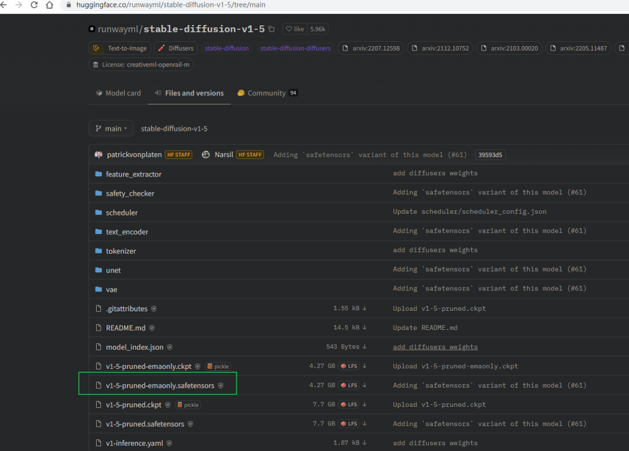
Task: Download v1-5-pruned-emaonly.safetensors with the arrow icon
Action: point(364,385)
